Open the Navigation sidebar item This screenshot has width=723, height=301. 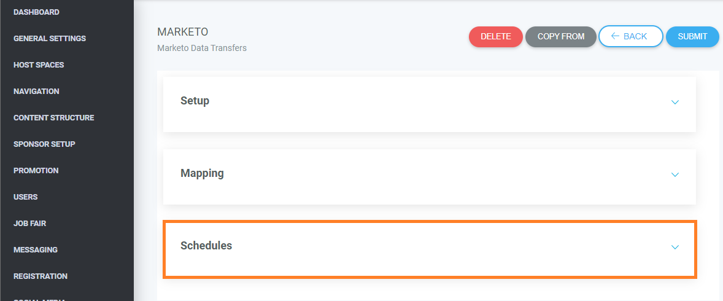pyautogui.click(x=36, y=92)
